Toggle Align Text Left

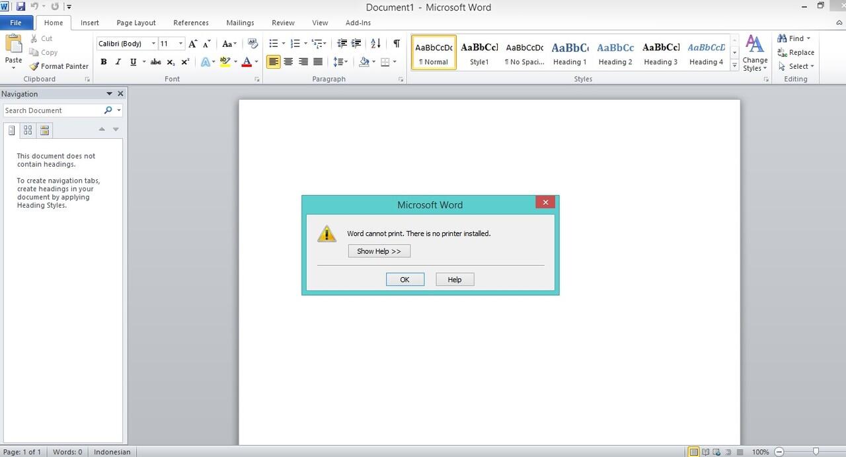[274, 62]
